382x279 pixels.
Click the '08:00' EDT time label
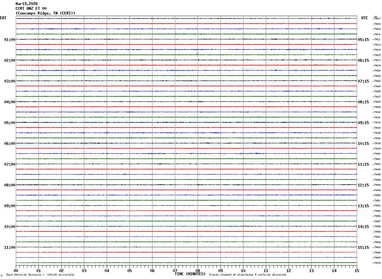pyautogui.click(x=10, y=185)
